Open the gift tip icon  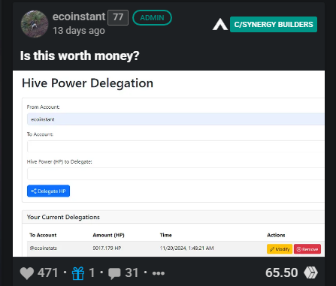[x=78, y=273]
